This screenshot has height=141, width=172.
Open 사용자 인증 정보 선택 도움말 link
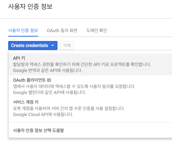click(38, 130)
